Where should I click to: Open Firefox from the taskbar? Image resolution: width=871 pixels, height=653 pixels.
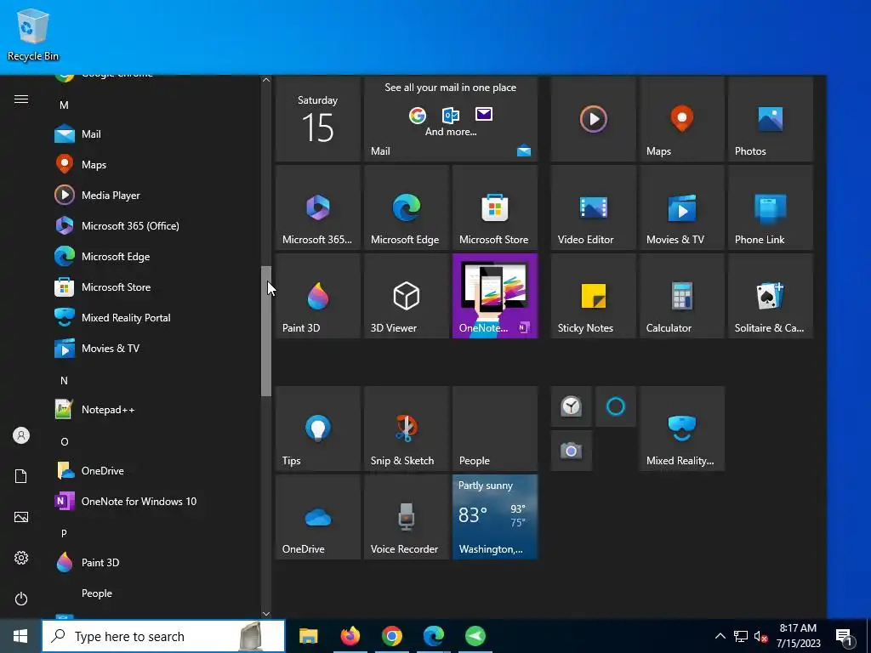click(x=350, y=636)
